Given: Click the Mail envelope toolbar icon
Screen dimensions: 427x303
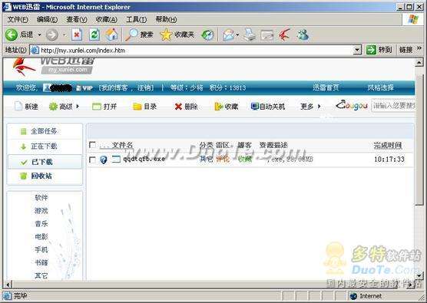Looking at the screenshot, I should click(x=229, y=35).
